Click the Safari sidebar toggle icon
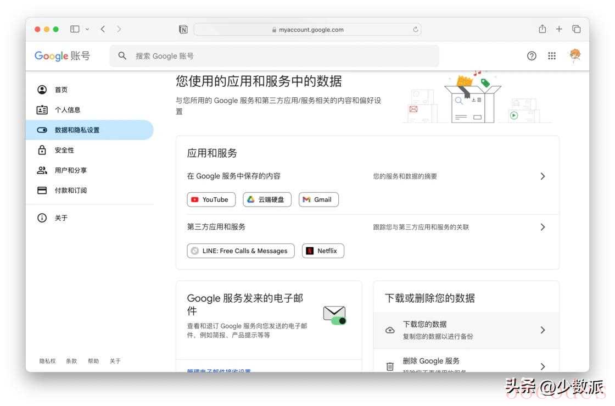Viewport: 615px width, 406px height. point(75,29)
